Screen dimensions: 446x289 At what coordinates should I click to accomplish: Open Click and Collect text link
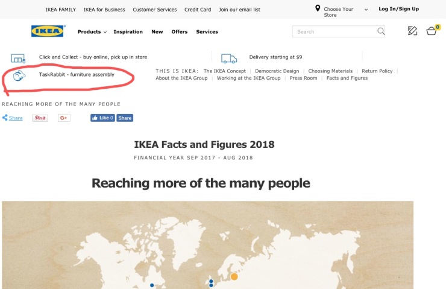click(93, 57)
